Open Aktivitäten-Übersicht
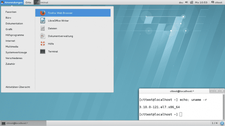The image size is (225, 126). (18, 87)
